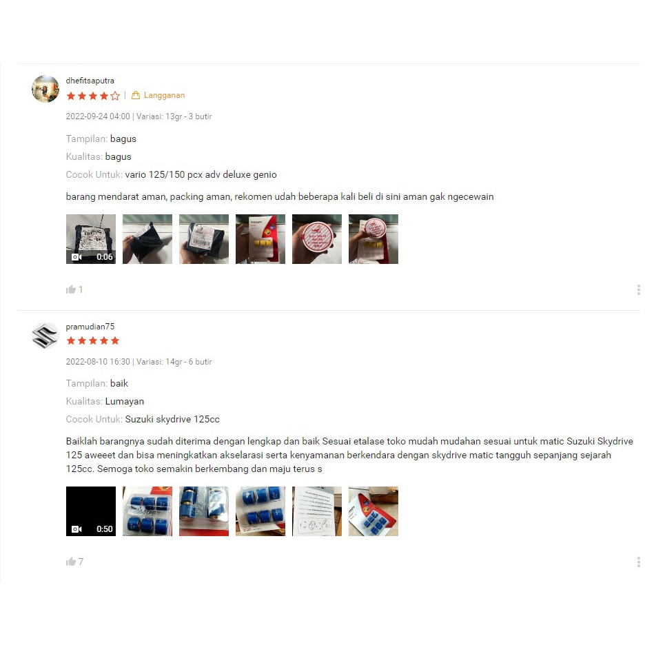
Task: Click the four-star rating on dhefitsaputra's review
Action: click(x=93, y=96)
